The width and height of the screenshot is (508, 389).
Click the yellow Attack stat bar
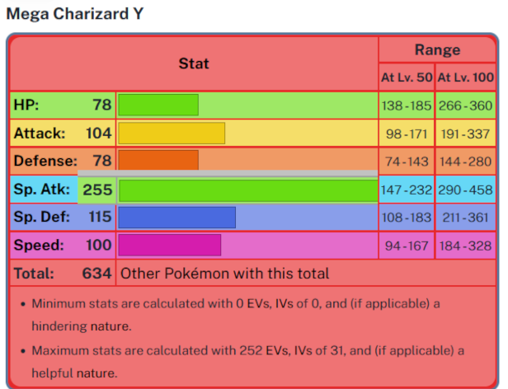pos(172,134)
